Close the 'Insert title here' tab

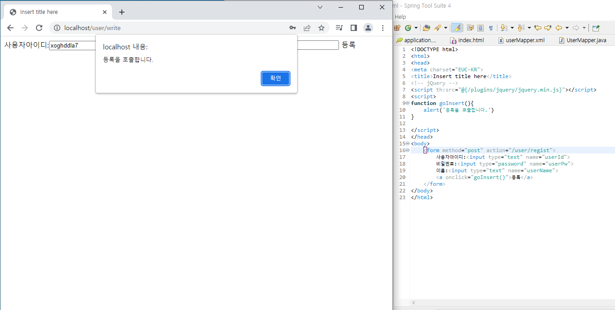point(104,12)
